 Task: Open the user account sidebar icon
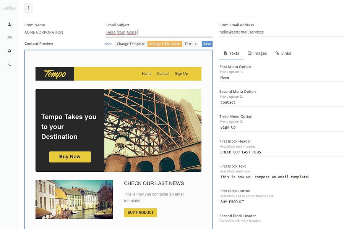pos(10,24)
